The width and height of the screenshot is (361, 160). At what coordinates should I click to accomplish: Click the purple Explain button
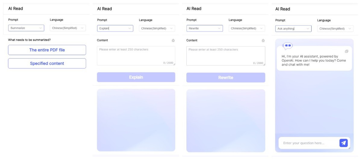136,77
